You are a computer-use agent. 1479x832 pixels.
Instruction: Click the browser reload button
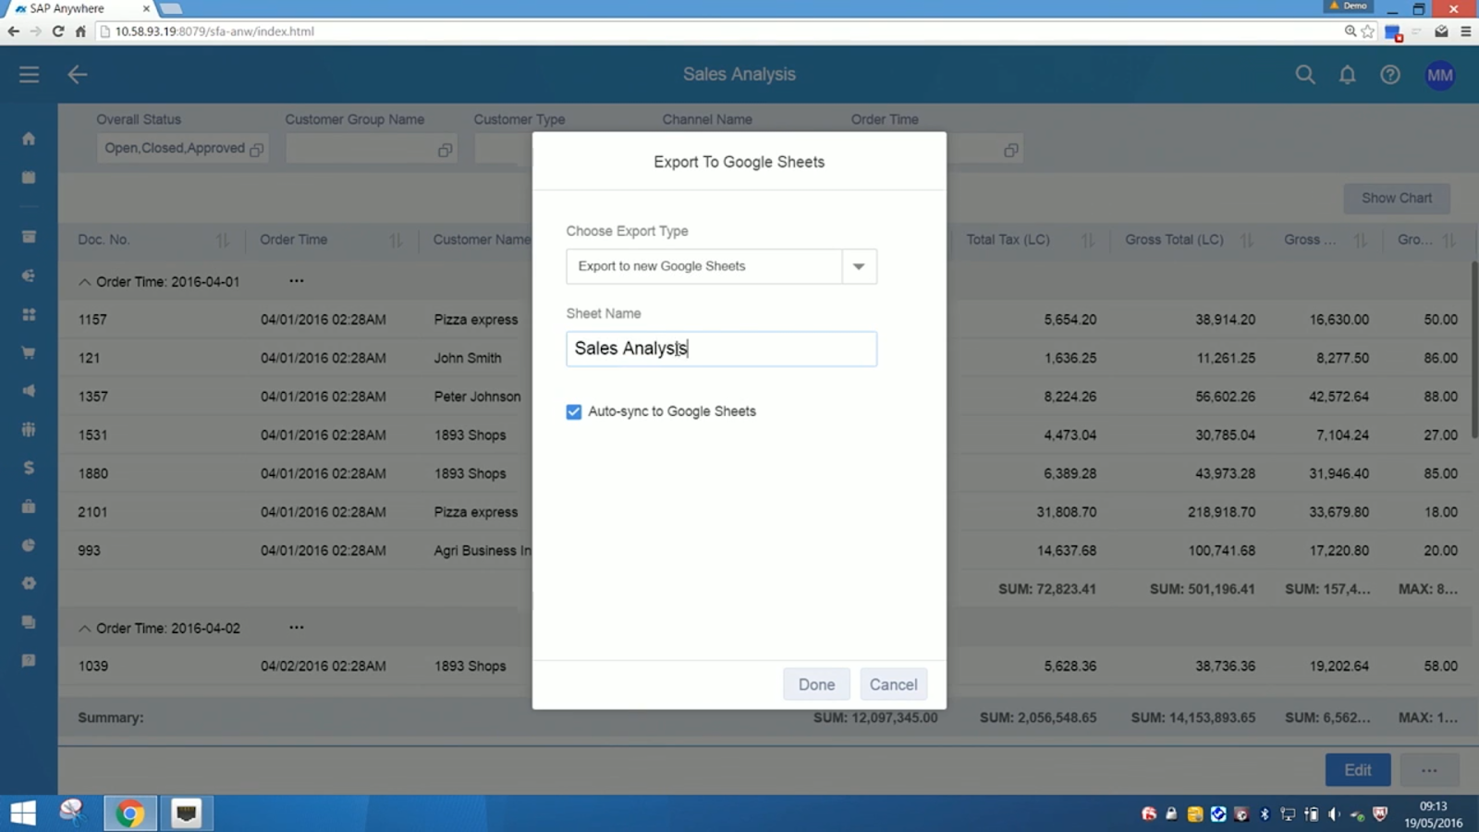click(x=57, y=31)
